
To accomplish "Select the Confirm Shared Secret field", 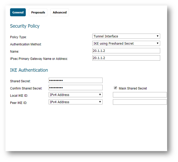I will 75,88.
